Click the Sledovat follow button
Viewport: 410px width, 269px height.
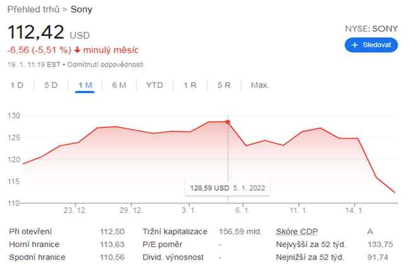click(371, 45)
